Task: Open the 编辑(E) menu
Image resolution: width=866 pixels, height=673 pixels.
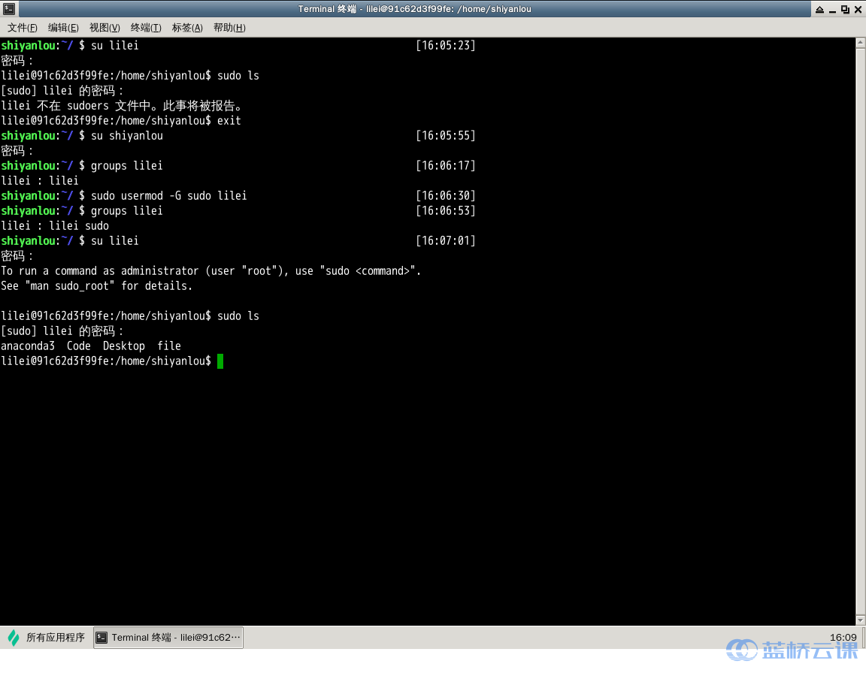Action: (63, 28)
